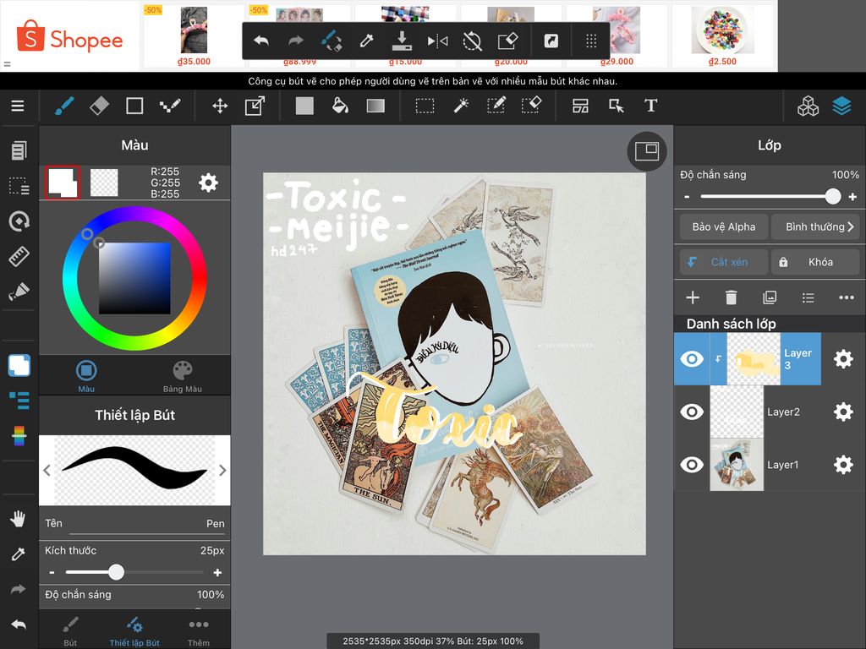
Task: Open the canvas navigator preview icon
Action: click(647, 150)
